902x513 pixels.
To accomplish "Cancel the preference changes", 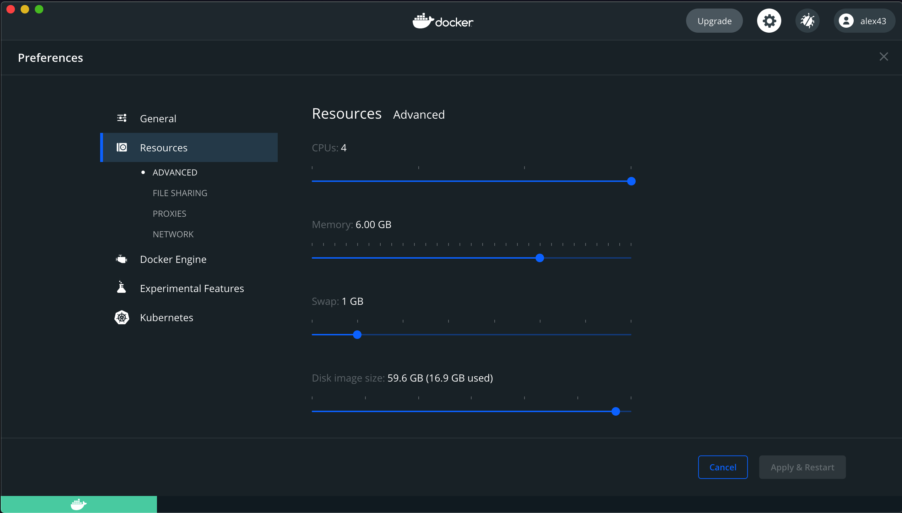I will [x=723, y=467].
